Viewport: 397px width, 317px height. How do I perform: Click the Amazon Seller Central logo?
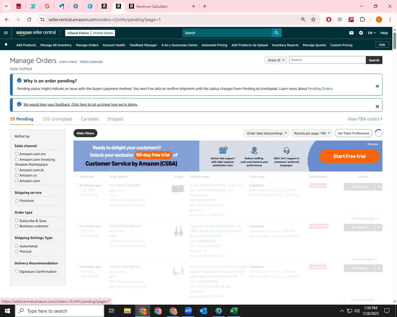[x=36, y=33]
